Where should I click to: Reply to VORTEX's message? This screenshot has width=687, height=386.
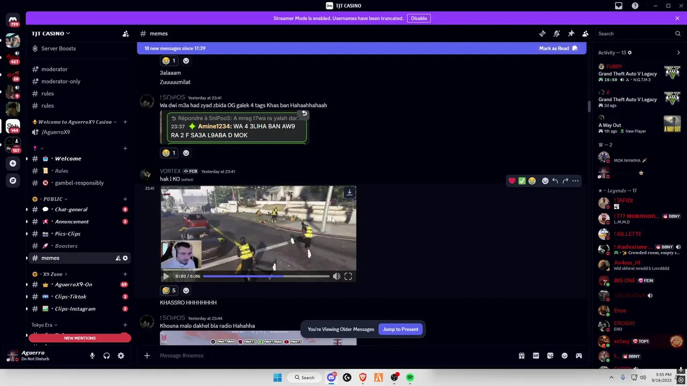tap(555, 181)
